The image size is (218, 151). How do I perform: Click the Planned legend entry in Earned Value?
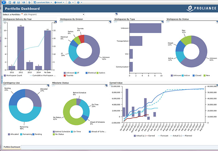(187, 136)
